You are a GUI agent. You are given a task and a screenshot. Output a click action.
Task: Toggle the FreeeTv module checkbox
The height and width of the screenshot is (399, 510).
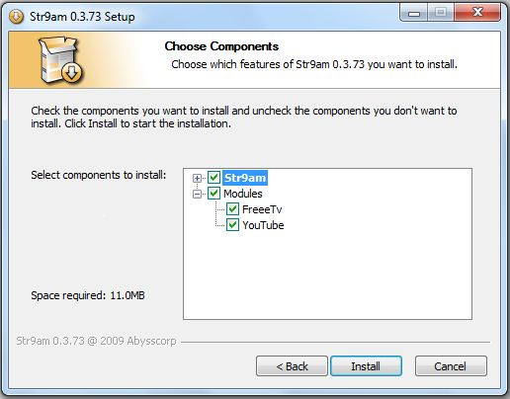pyautogui.click(x=232, y=209)
